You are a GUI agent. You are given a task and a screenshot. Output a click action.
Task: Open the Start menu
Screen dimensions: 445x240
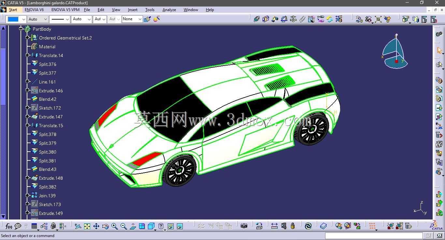tap(13, 10)
